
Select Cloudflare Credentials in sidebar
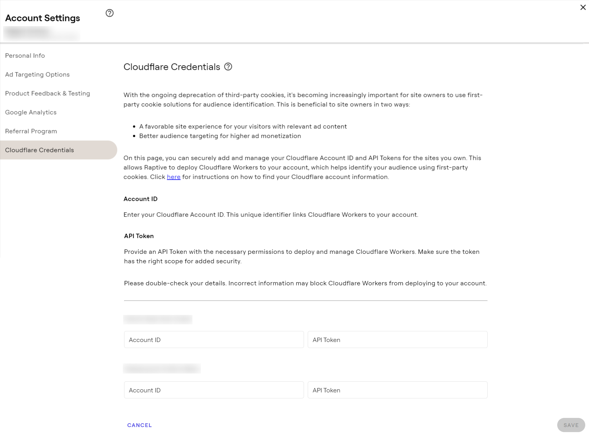coord(59,150)
